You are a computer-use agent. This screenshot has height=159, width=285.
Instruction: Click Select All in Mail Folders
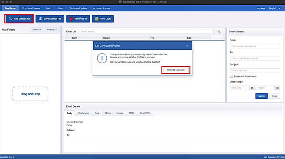click(36, 30)
